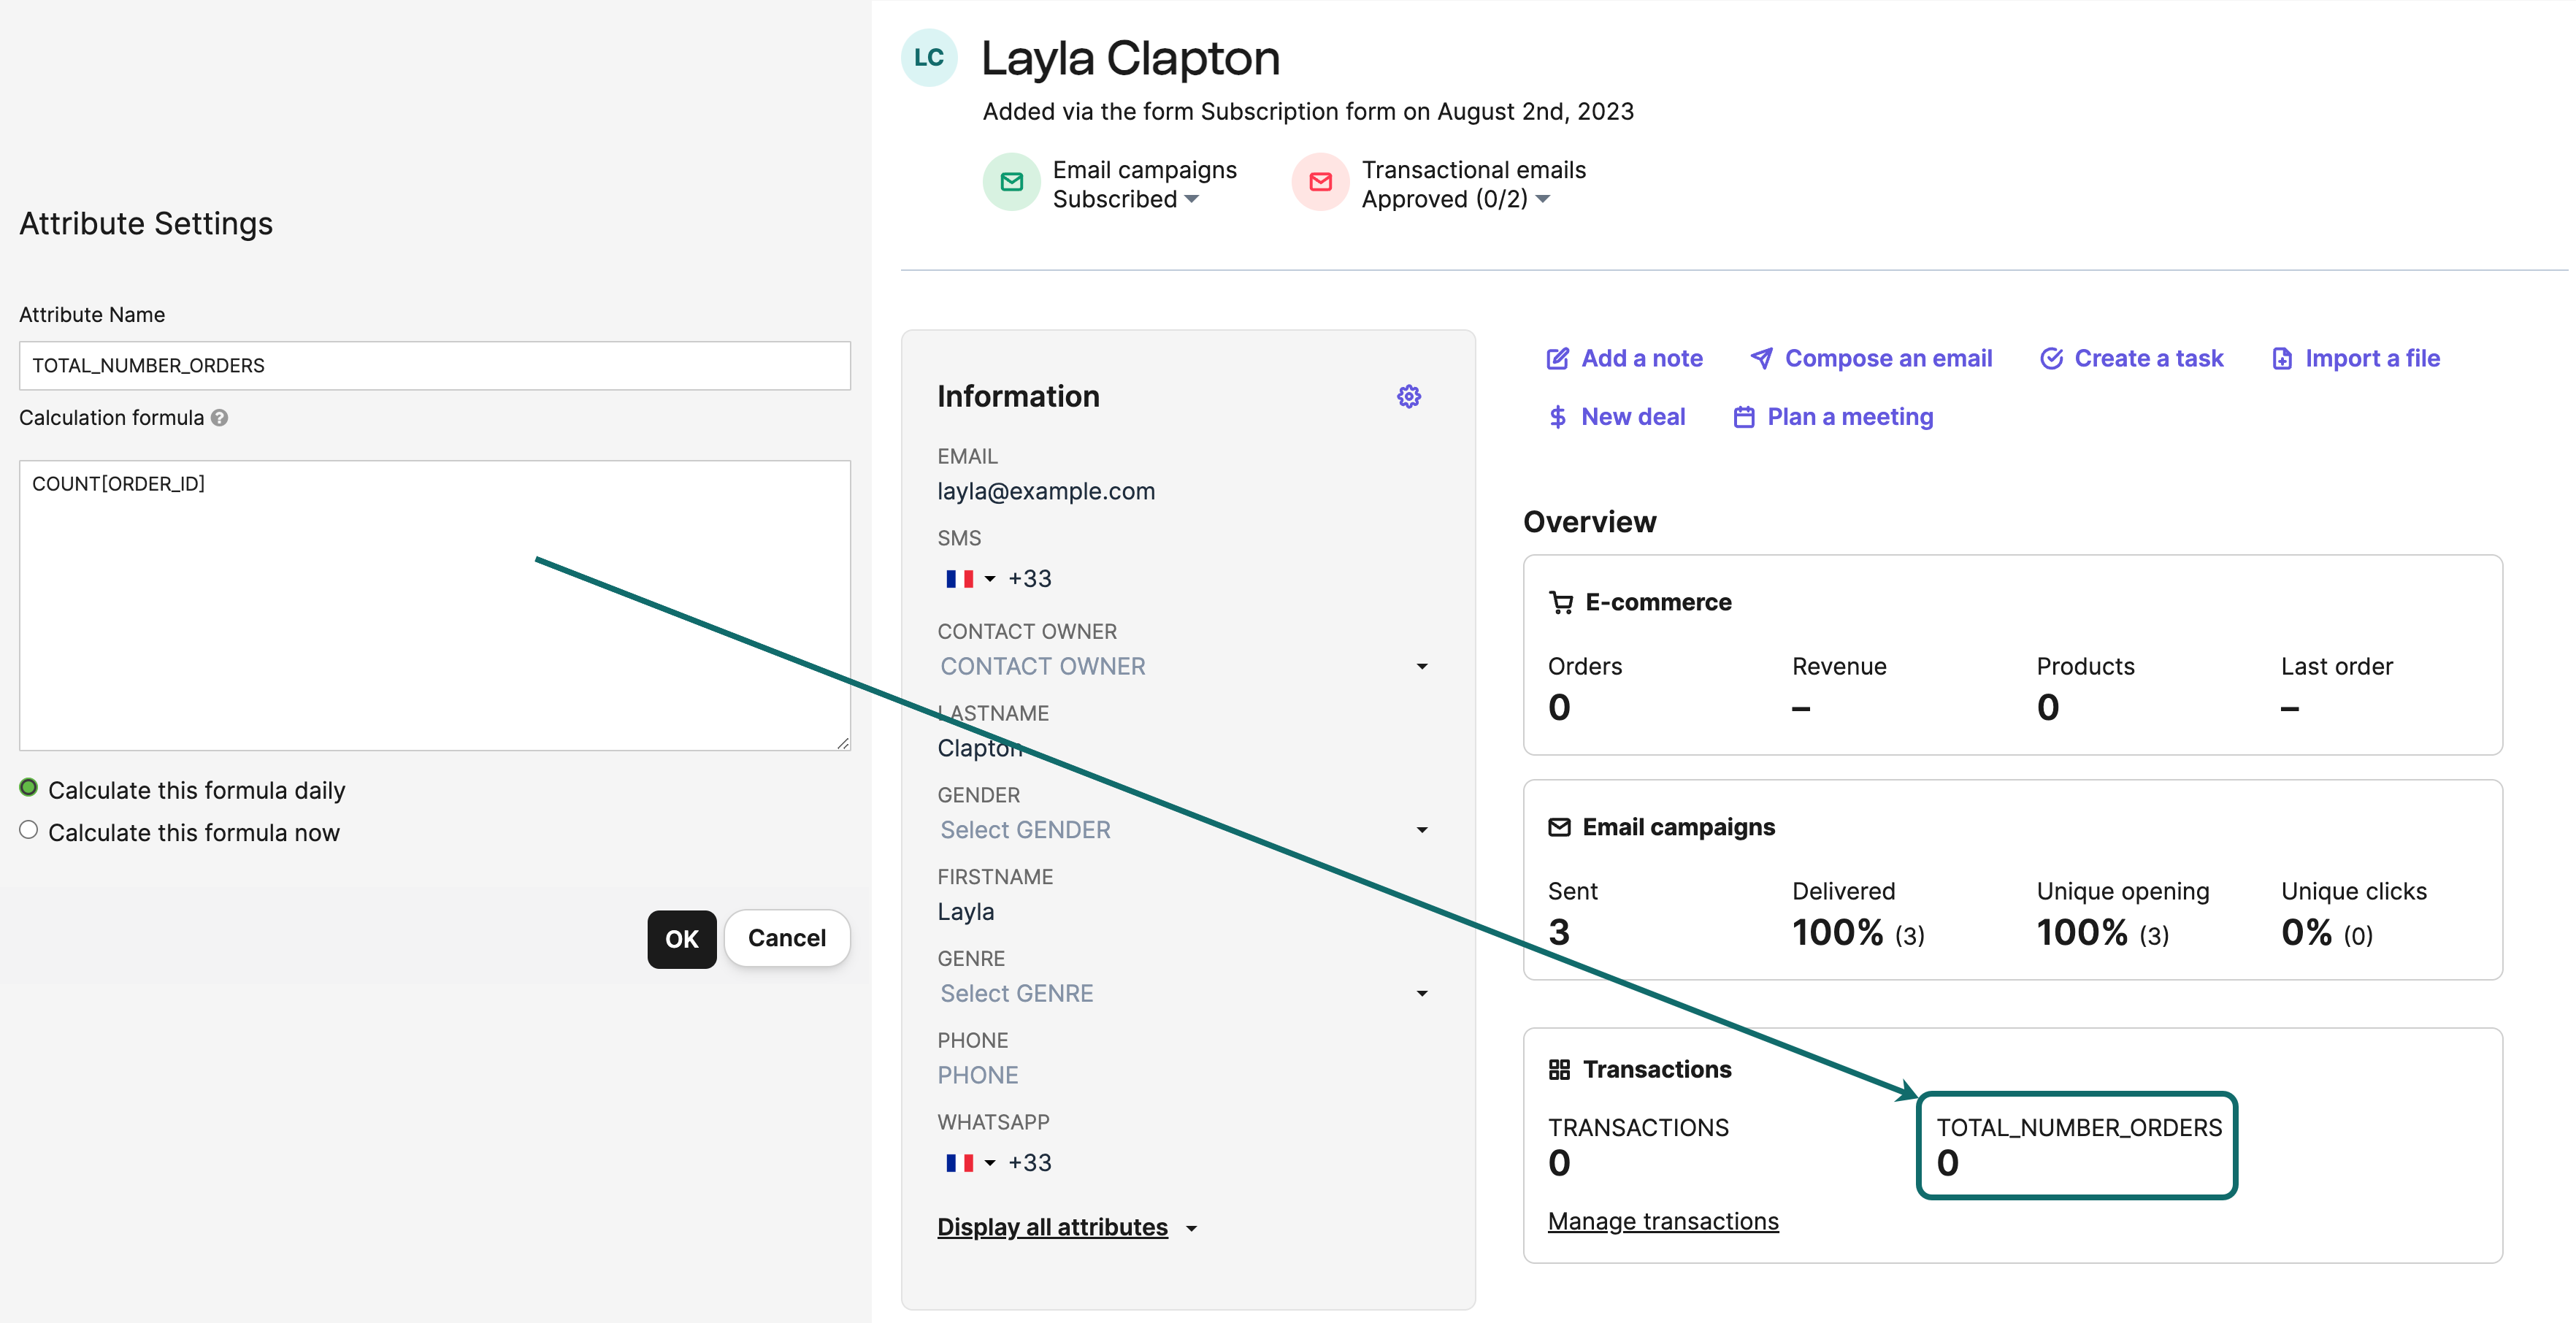Click the LC contact avatar
Viewport: 2576px width, 1323px height.
pyautogui.click(x=929, y=58)
